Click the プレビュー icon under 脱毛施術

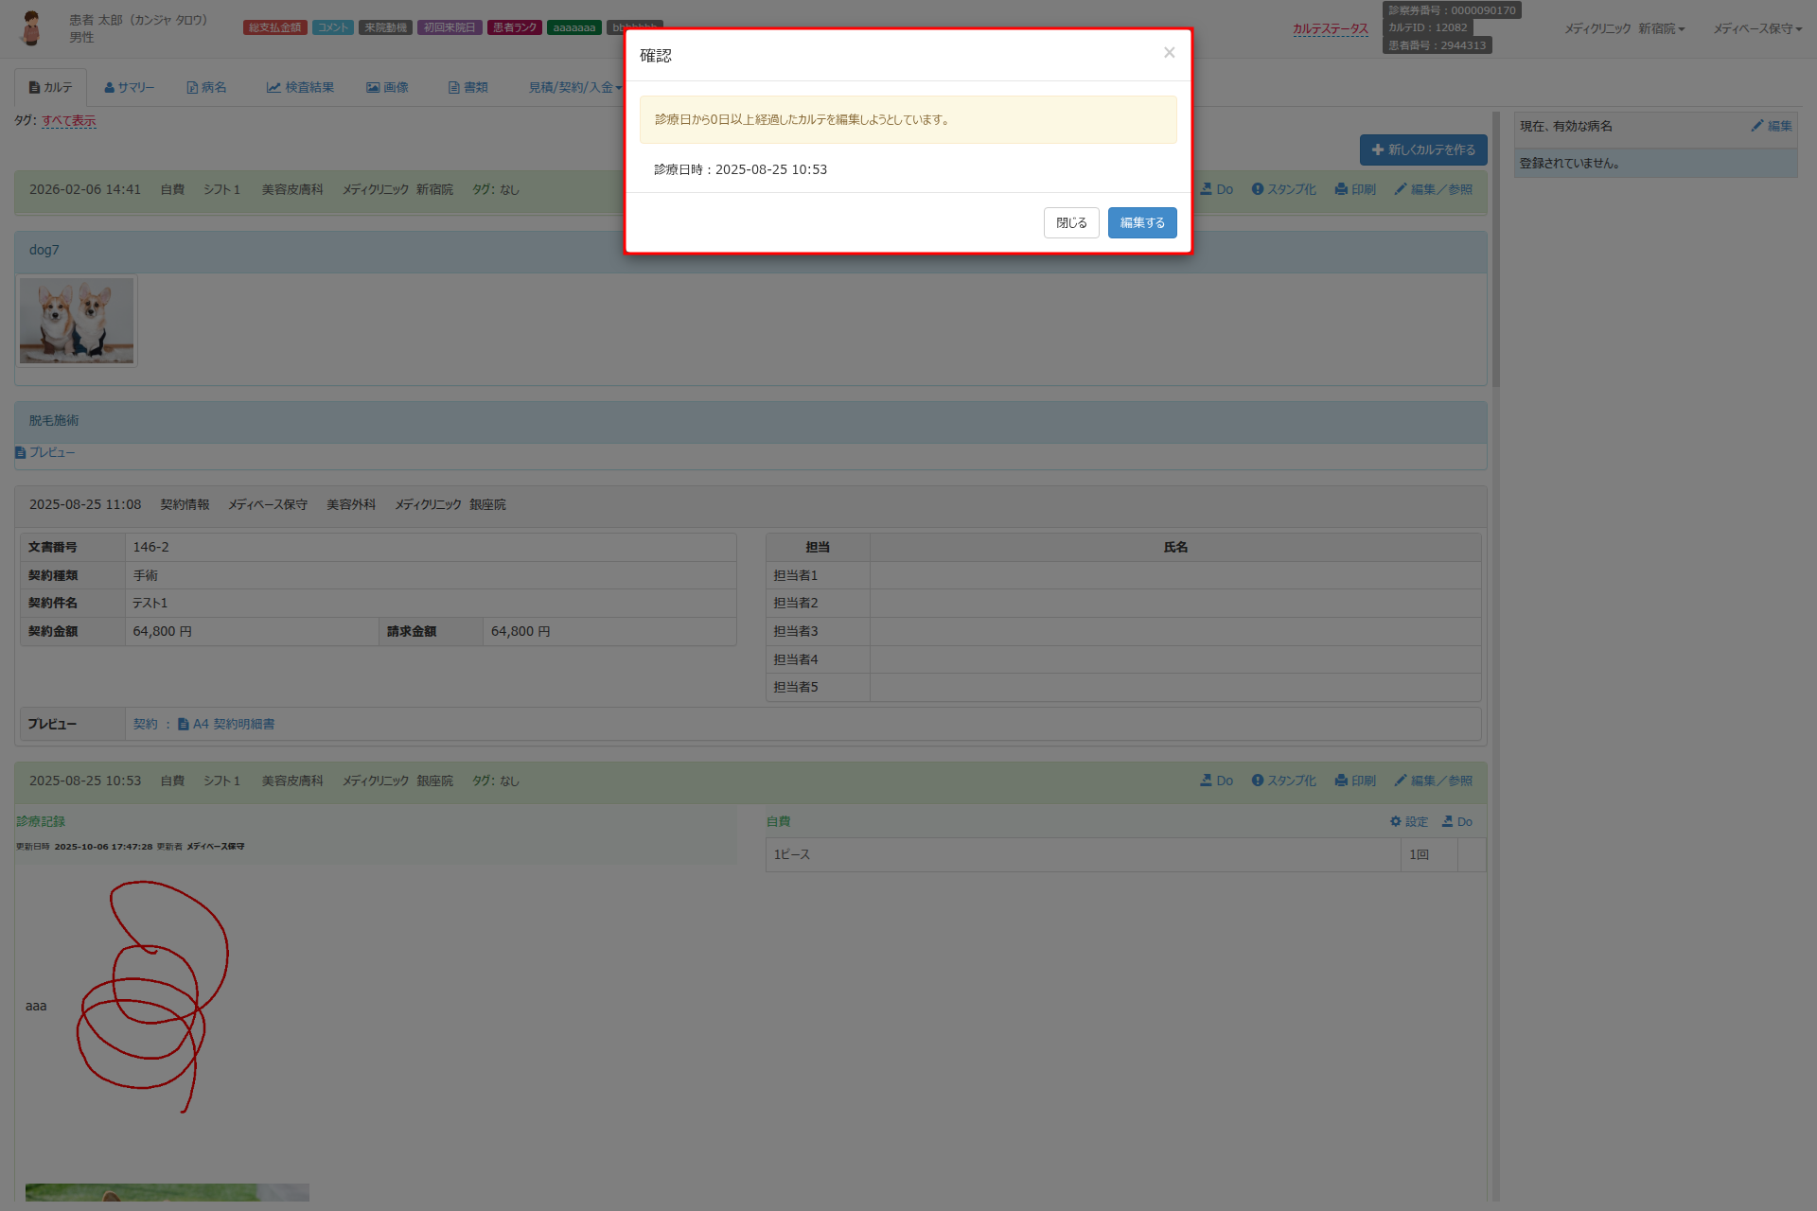click(21, 453)
